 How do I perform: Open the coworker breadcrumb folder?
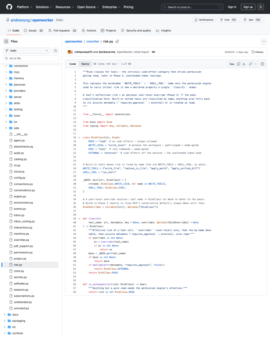(93, 41)
